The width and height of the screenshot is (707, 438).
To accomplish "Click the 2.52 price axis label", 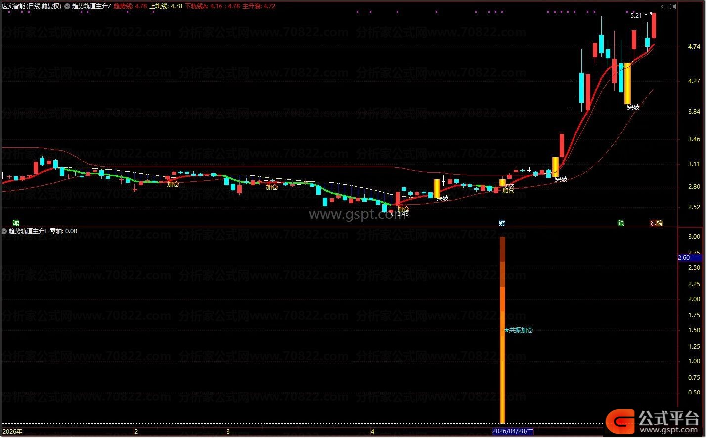I will (x=694, y=207).
